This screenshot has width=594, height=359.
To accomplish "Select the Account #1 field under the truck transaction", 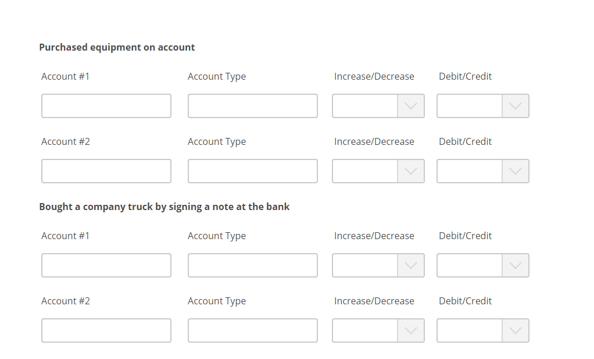I will (106, 265).
